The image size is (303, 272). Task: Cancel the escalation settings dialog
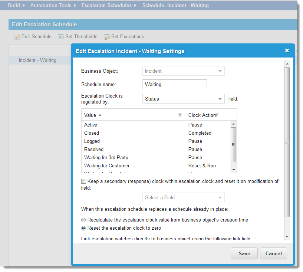point(273,253)
